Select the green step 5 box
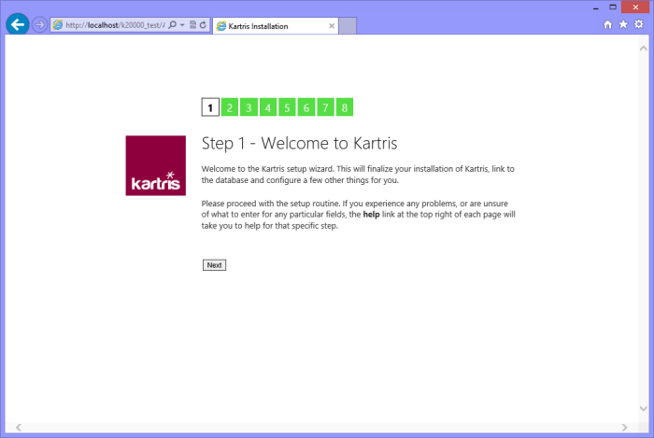Image resolution: width=654 pixels, height=438 pixels. click(x=287, y=107)
